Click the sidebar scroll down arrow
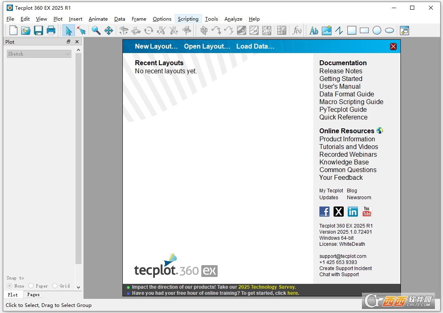Image resolution: width=443 pixels, height=313 pixels. [79, 287]
